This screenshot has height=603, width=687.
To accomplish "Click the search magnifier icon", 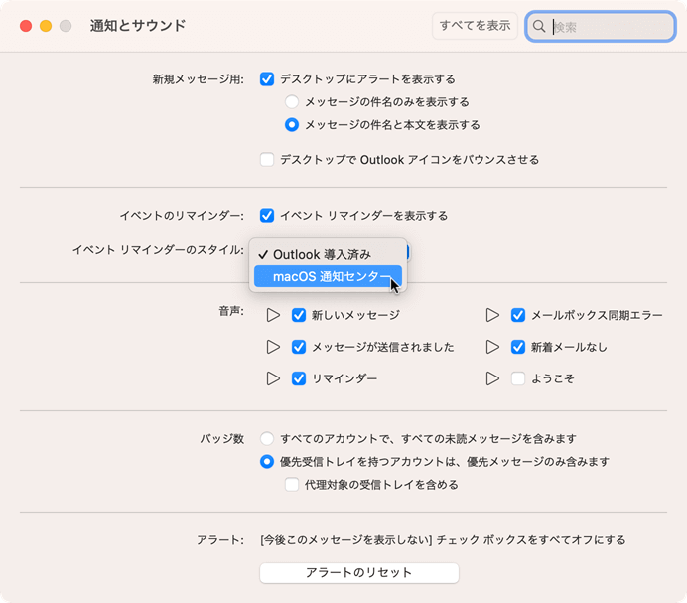I will click(539, 27).
